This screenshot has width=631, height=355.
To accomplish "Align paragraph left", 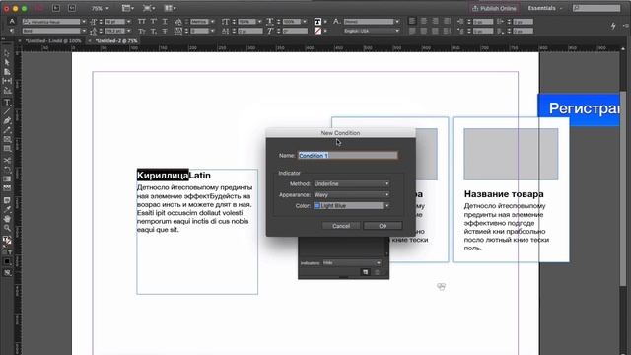I will click(x=412, y=22).
